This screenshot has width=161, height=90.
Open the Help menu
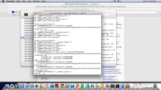[x=44, y=1]
